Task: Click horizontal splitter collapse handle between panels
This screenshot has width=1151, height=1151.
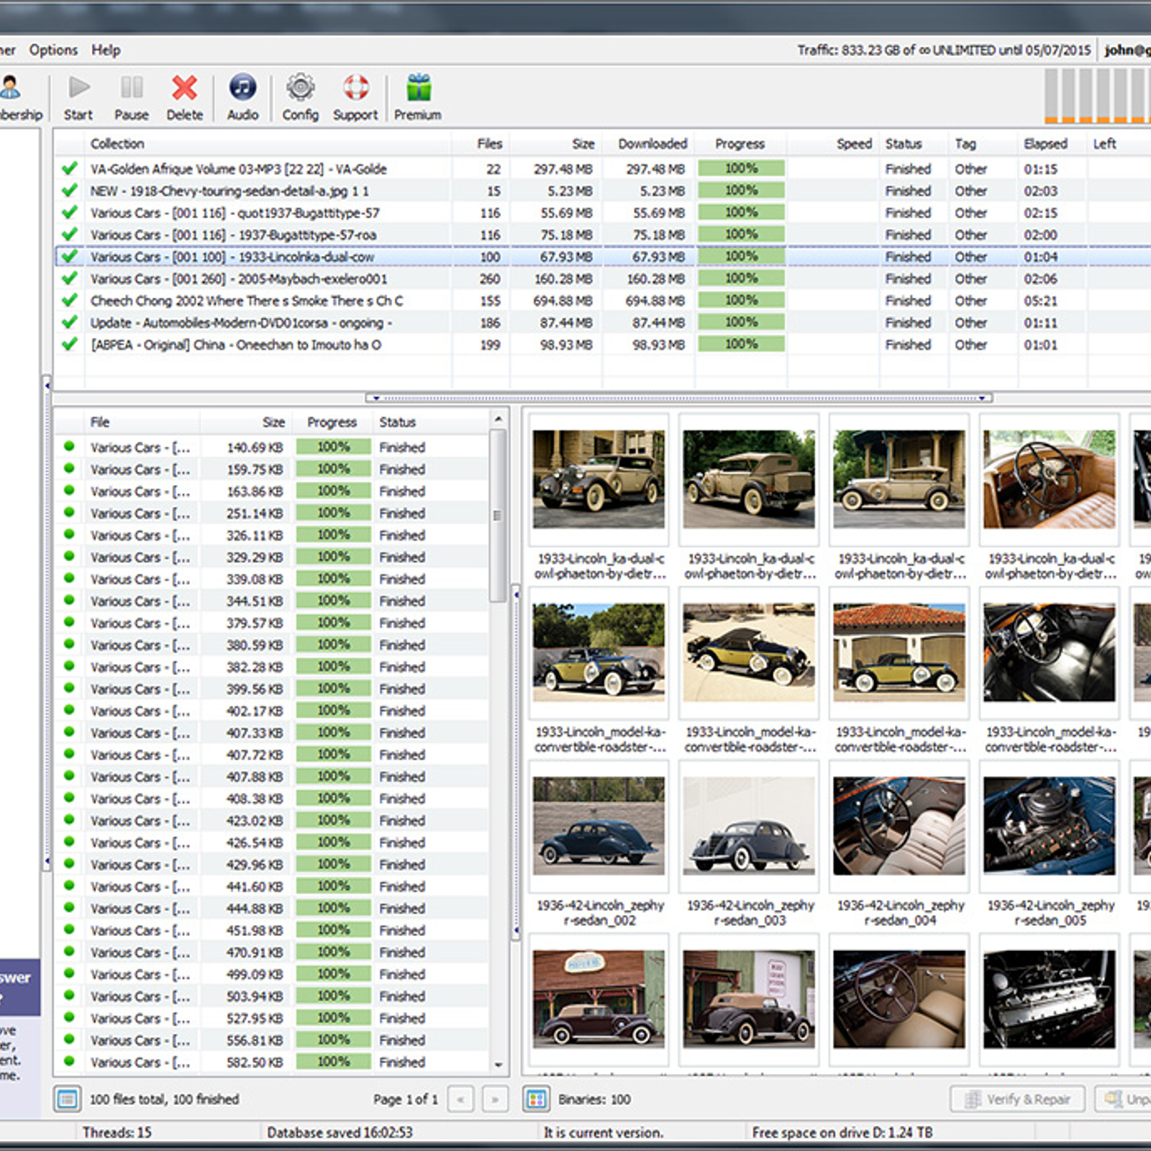Action: [x=679, y=398]
